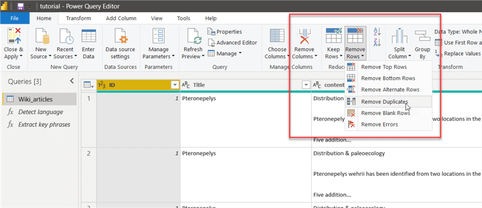Screen dimensions: 482x208
Task: Click the Remove Rows icon
Action: [x=356, y=36]
